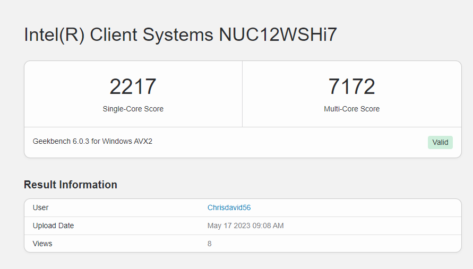The image size is (473, 269).
Task: Click the Result Information heading
Action: (x=71, y=185)
